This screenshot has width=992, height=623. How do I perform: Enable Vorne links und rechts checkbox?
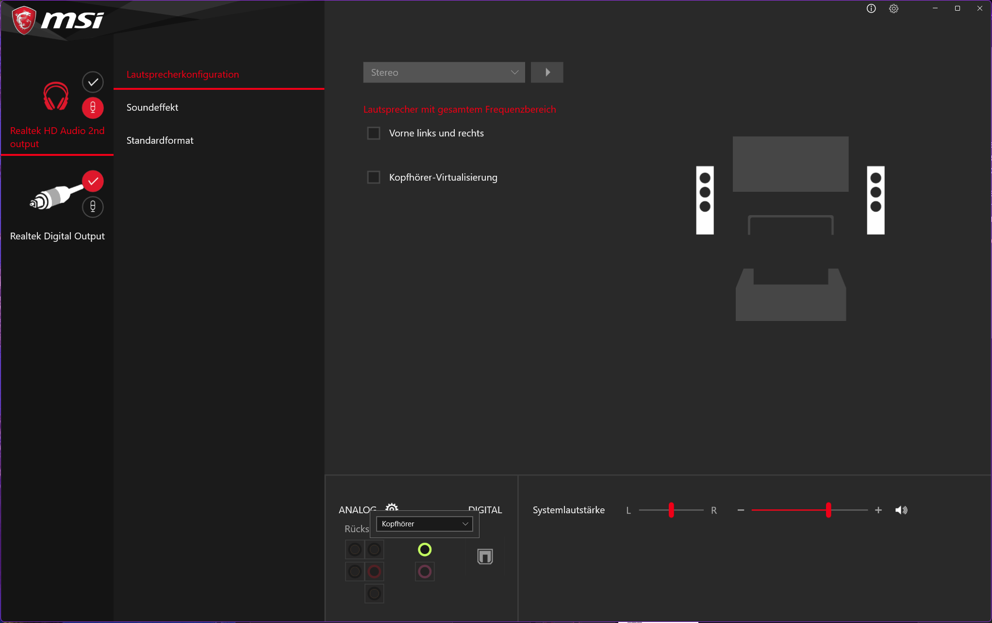pos(374,133)
